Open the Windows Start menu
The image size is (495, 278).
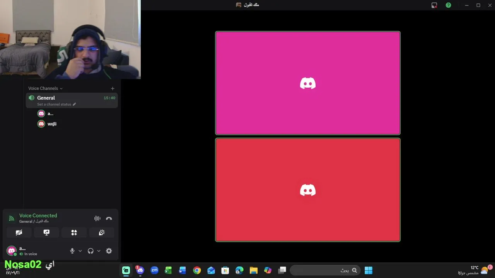[x=369, y=270]
